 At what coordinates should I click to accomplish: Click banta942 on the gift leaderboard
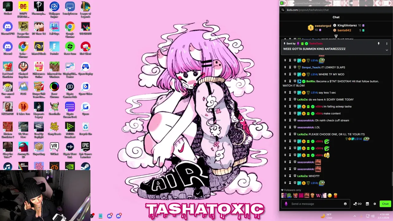[344, 30]
